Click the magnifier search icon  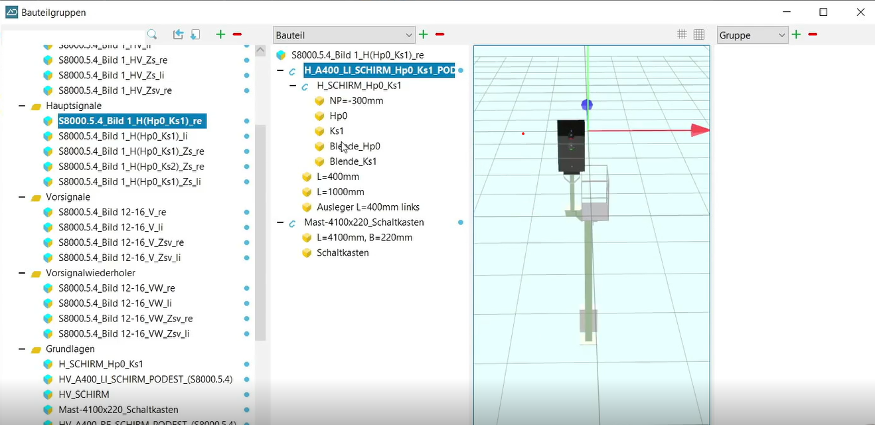pos(152,35)
